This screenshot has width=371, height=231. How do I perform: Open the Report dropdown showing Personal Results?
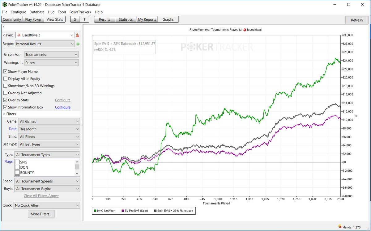45,44
